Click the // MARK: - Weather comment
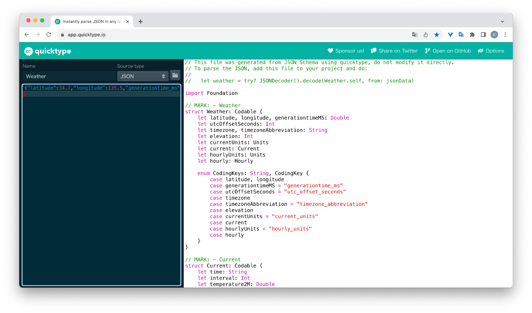 [x=213, y=106]
